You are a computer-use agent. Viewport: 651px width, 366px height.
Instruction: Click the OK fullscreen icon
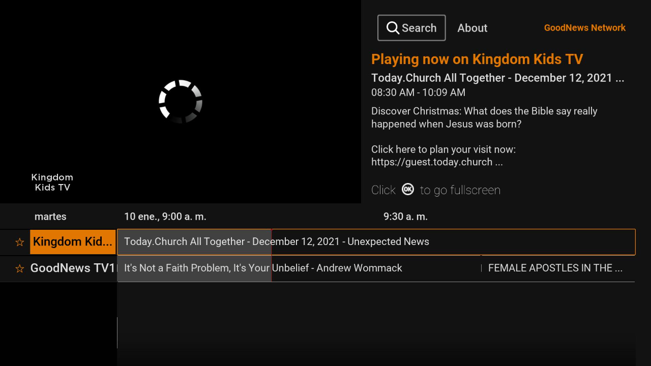click(408, 190)
